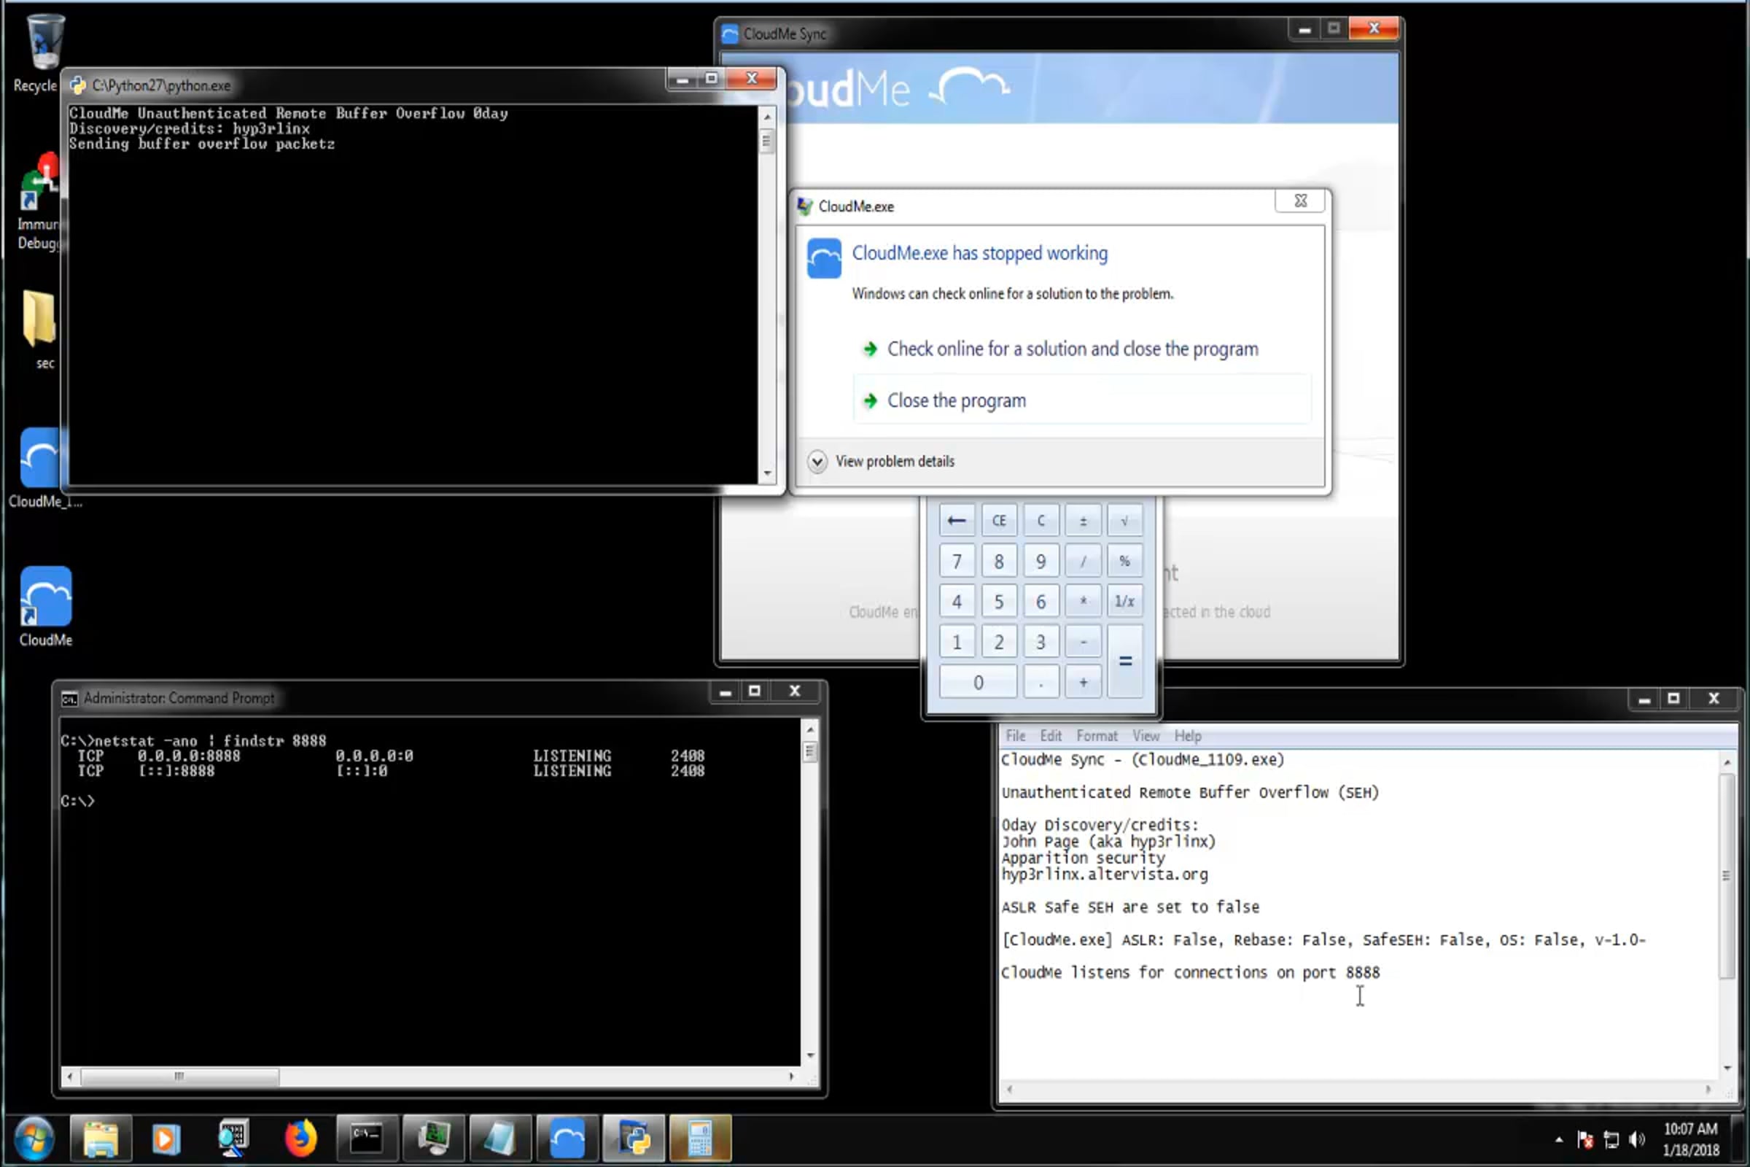Expand View problem details
Viewport: 1750px width, 1167px height.
[x=880, y=462]
